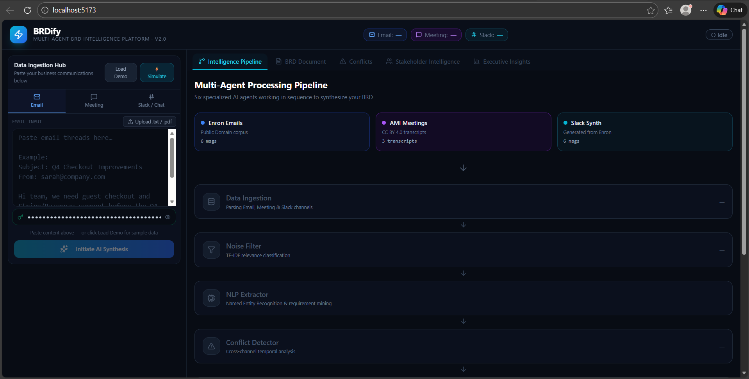Click the Conflict Detector warning icon
The image size is (749, 379).
211,346
